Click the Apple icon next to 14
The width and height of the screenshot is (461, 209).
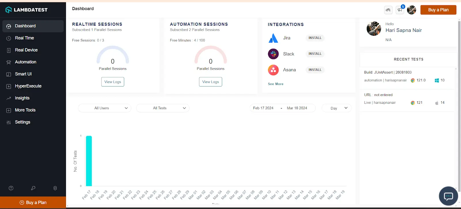[437, 103]
